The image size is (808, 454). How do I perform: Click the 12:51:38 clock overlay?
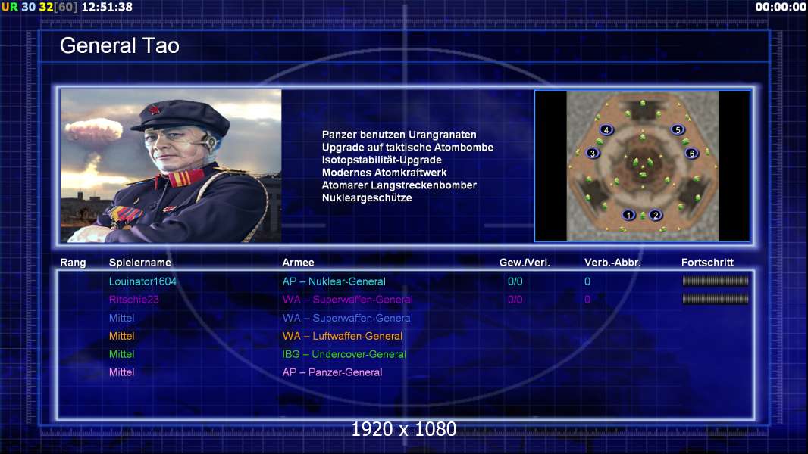tap(107, 7)
